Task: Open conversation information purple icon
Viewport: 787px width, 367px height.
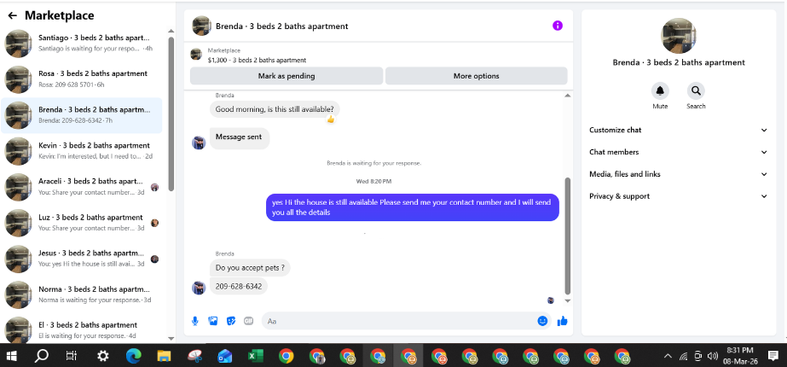Action: [x=558, y=26]
